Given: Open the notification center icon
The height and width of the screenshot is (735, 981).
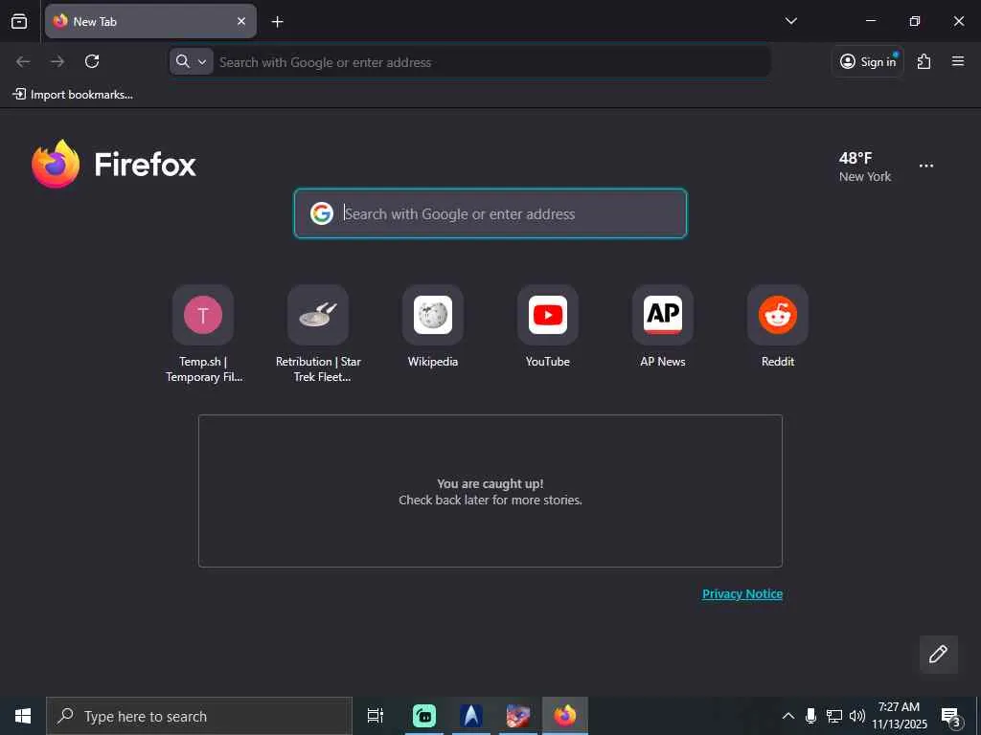Looking at the screenshot, I should pyautogui.click(x=951, y=716).
